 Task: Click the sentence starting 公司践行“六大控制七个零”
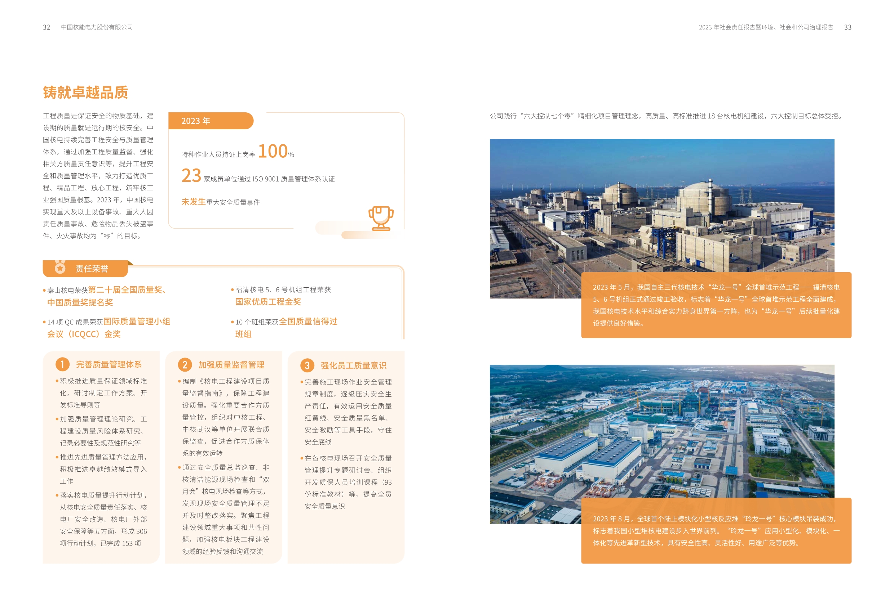(667, 116)
